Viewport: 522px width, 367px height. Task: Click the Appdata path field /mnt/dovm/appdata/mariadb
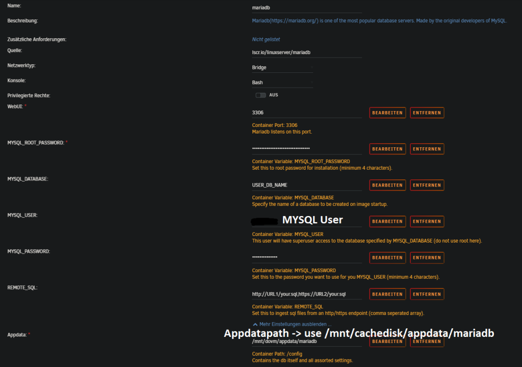[306, 342]
